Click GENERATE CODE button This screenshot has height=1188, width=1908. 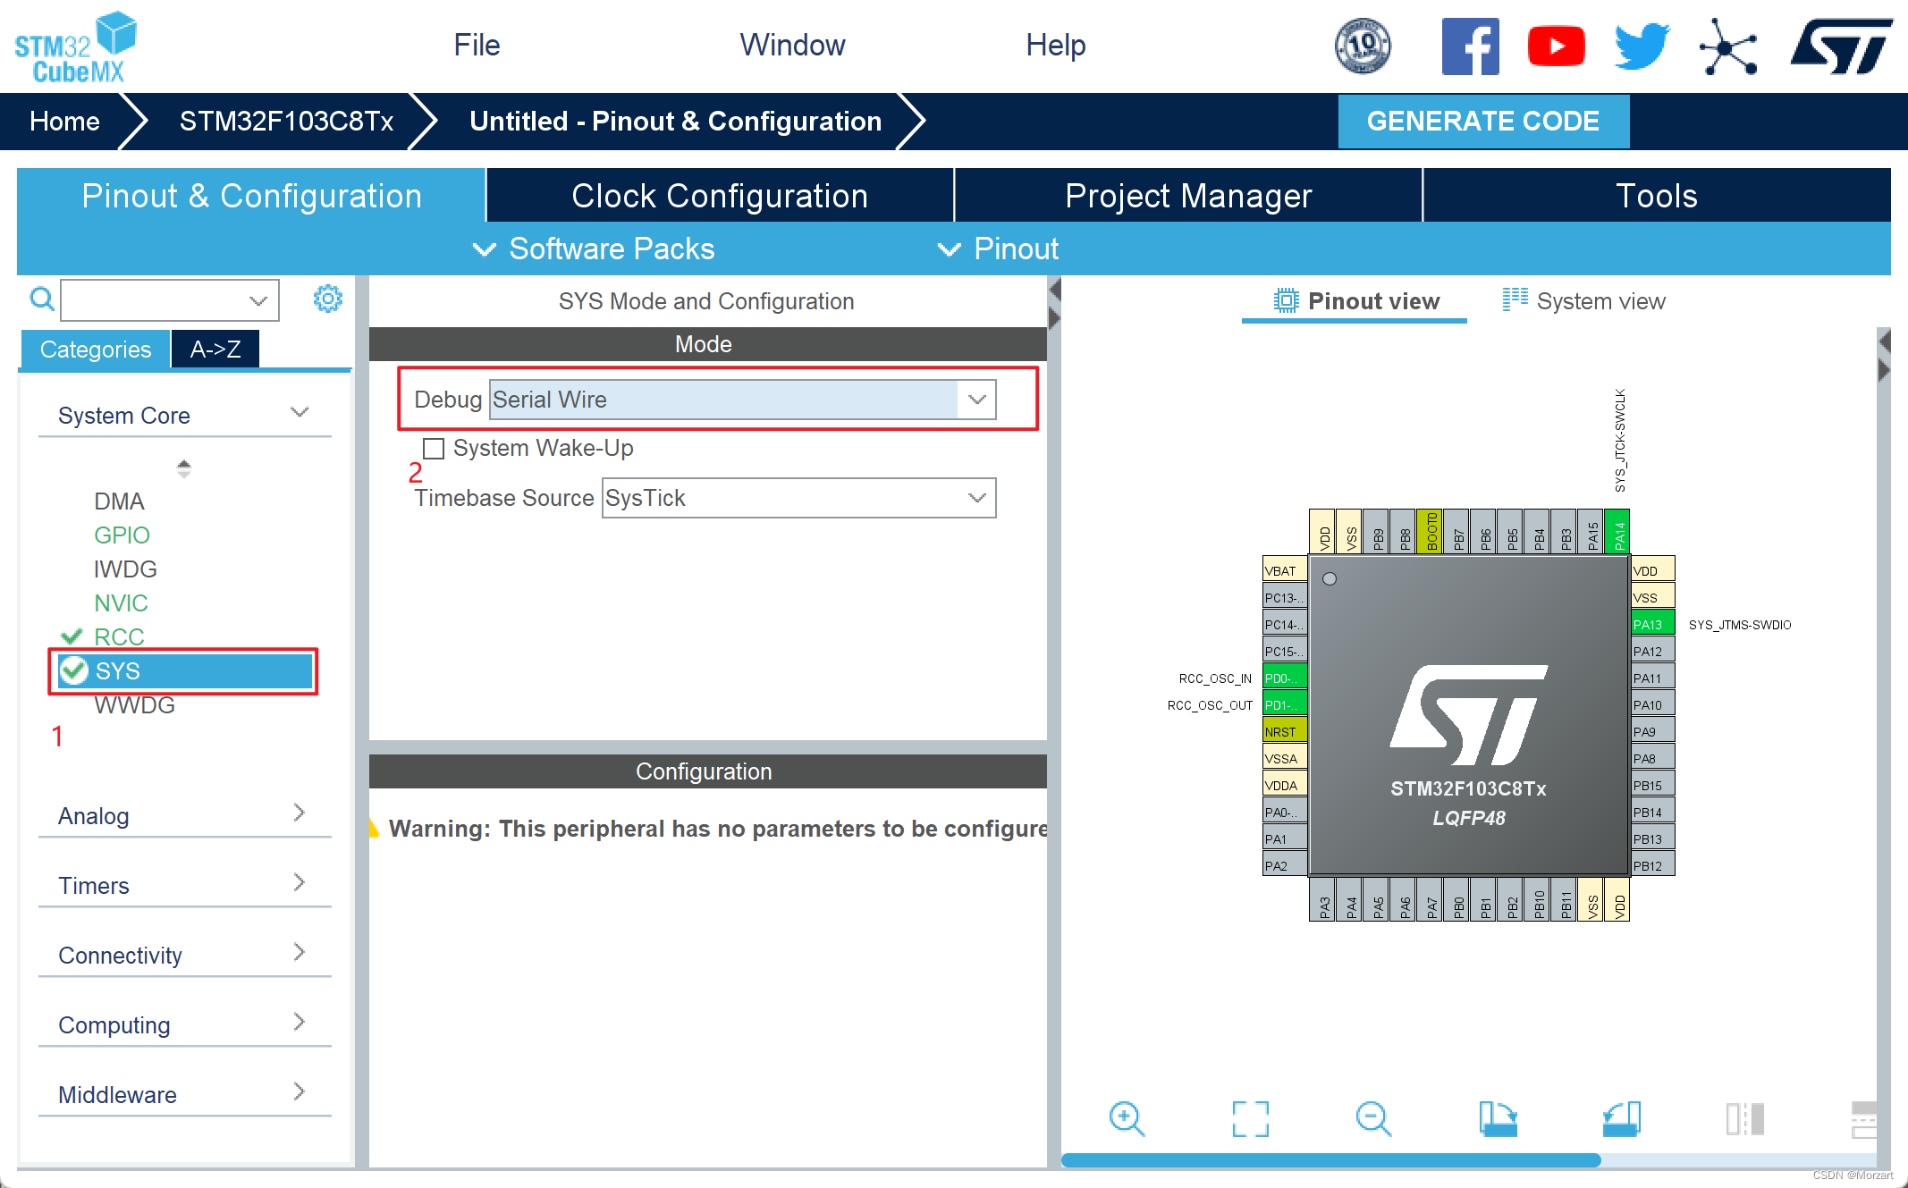click(x=1483, y=119)
